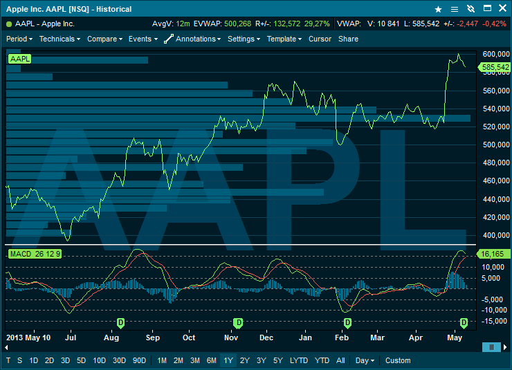Expand the Period dropdown
Screen dimensions: 512x370
tap(19, 39)
